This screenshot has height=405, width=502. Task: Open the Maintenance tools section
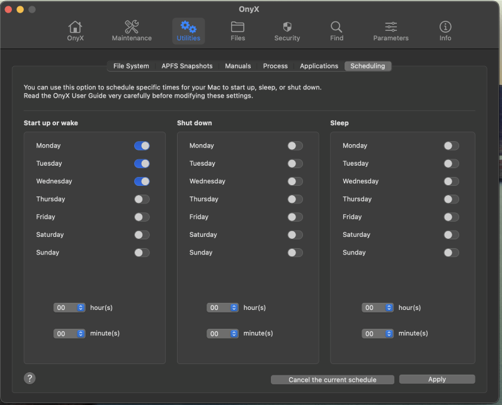click(132, 31)
